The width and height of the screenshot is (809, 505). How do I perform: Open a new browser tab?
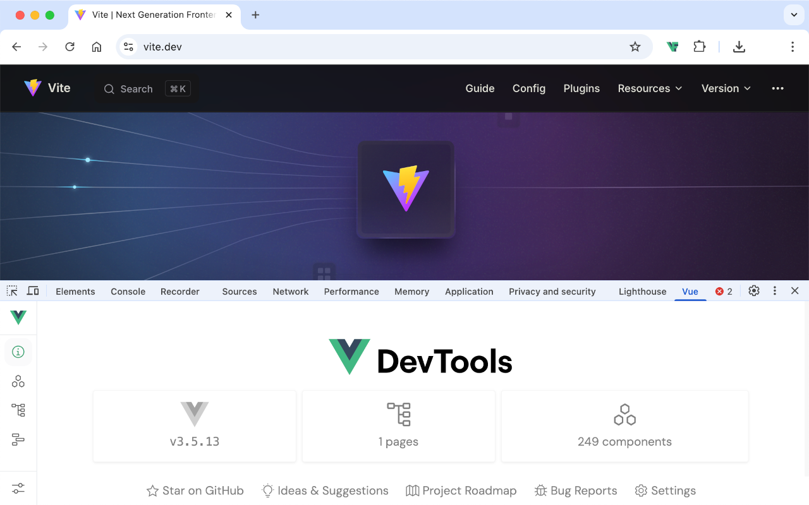[255, 15]
